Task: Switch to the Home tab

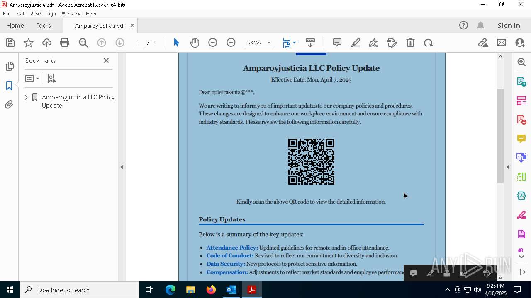Action: pos(15,26)
